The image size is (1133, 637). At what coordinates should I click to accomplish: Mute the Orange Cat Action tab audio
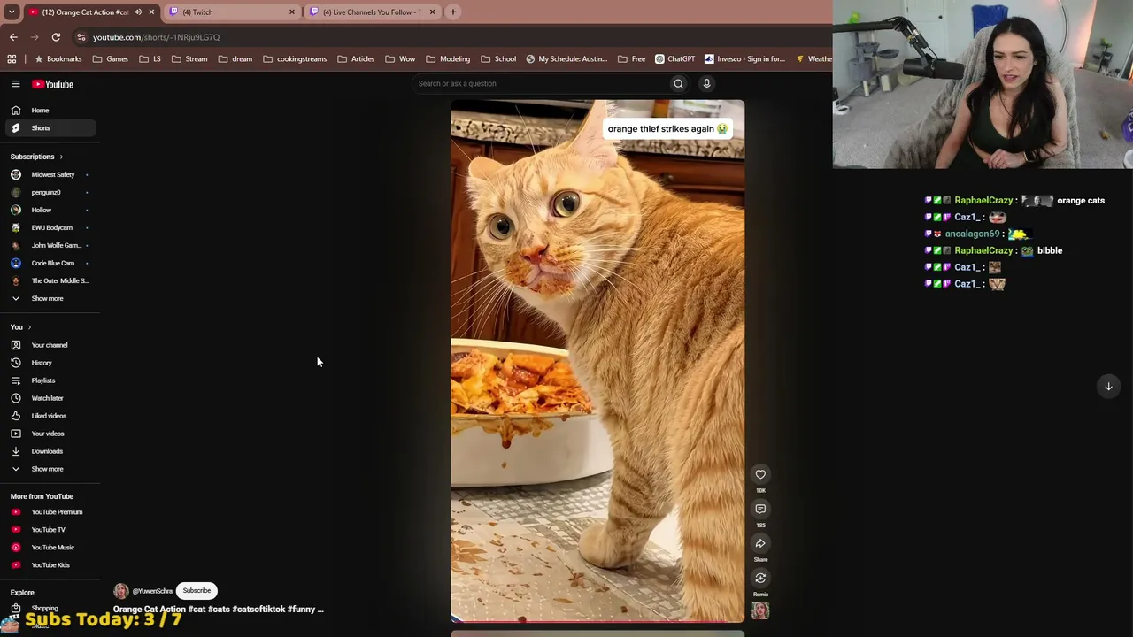[x=138, y=12]
